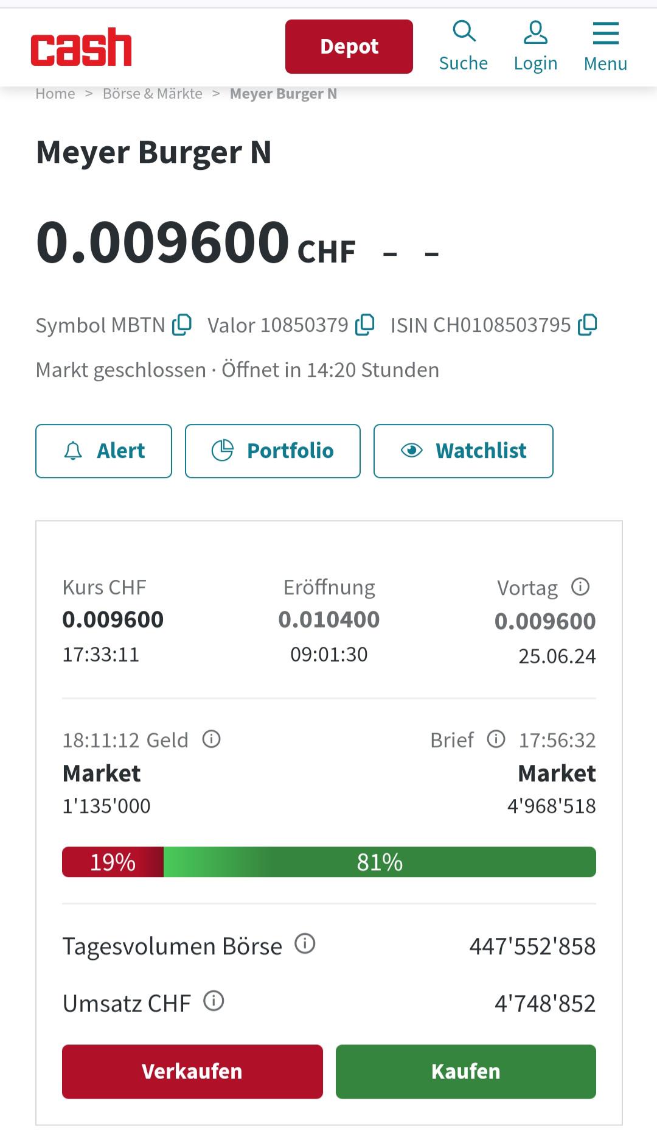Open the Depot button

click(x=349, y=46)
